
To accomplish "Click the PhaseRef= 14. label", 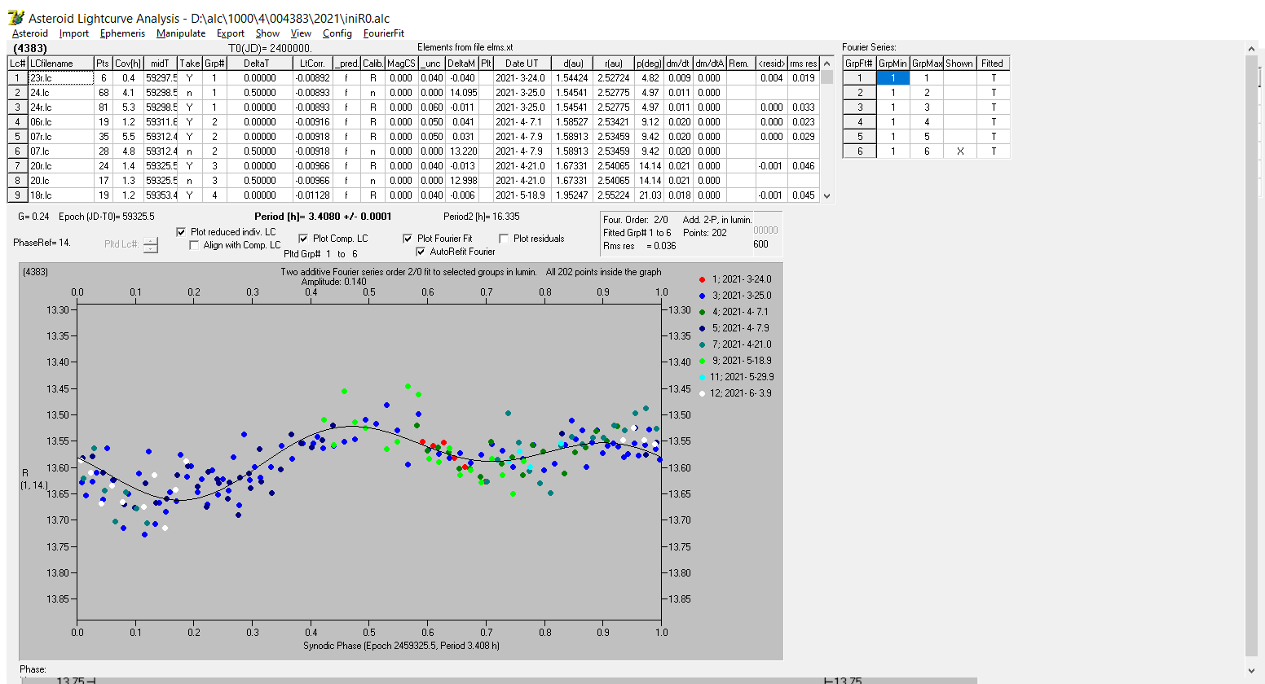I will (42, 243).
